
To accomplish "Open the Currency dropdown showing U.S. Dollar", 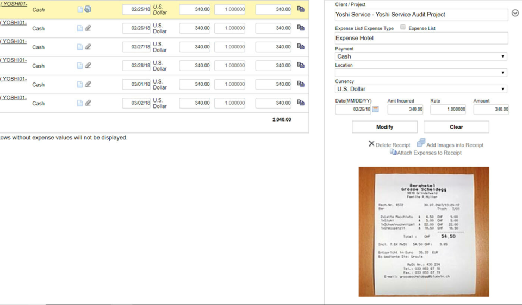I will [x=421, y=89].
